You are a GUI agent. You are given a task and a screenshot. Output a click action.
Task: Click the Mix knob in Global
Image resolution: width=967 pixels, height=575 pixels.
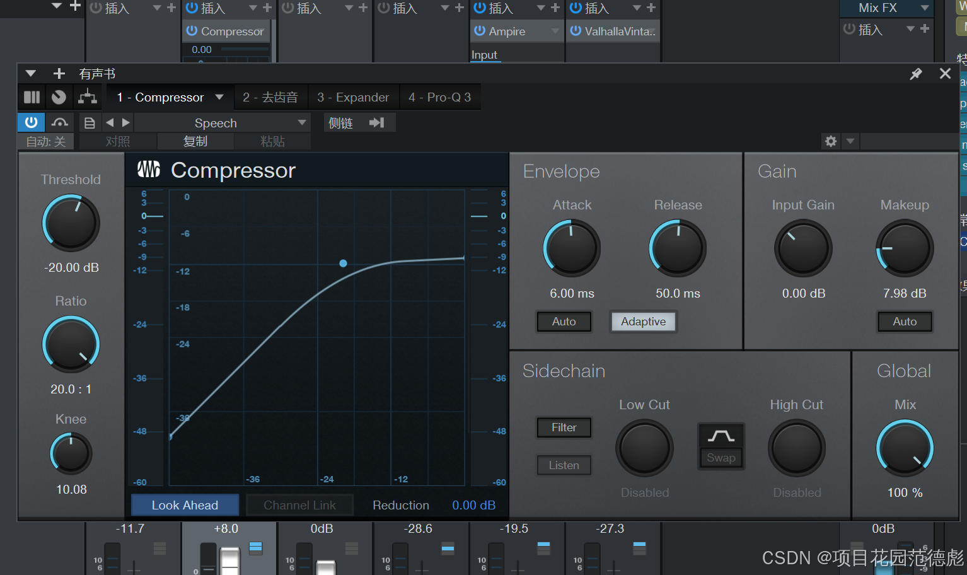pyautogui.click(x=905, y=448)
